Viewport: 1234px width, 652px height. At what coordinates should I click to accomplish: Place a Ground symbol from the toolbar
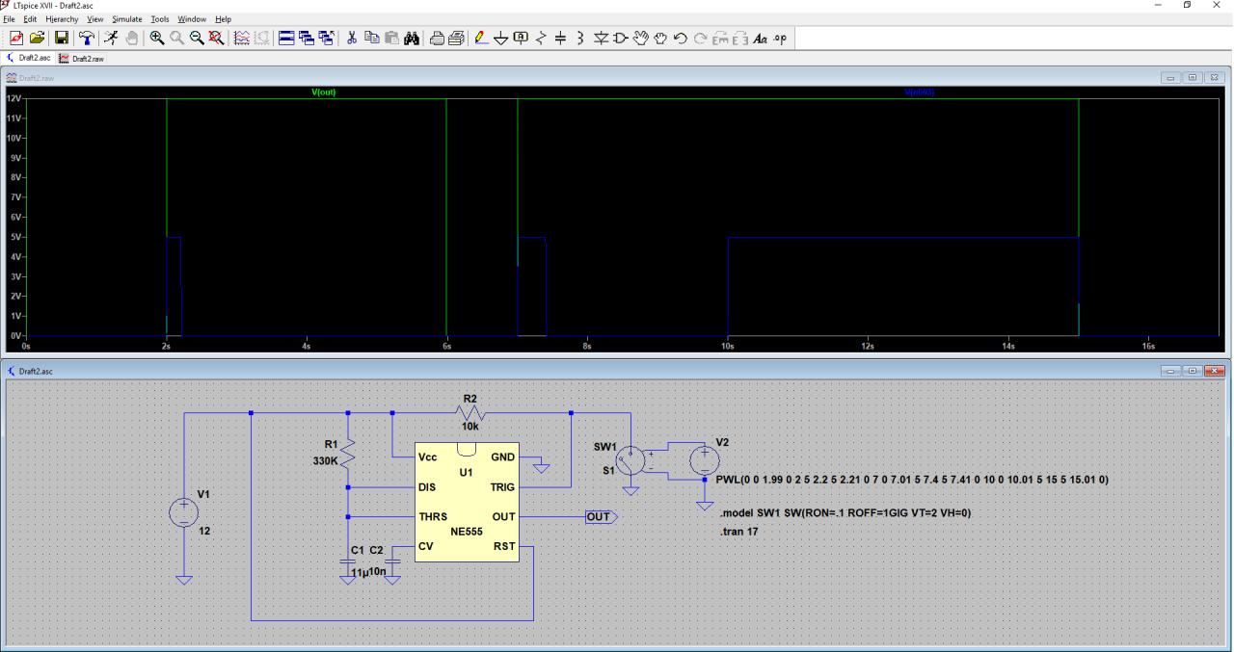[x=500, y=39]
